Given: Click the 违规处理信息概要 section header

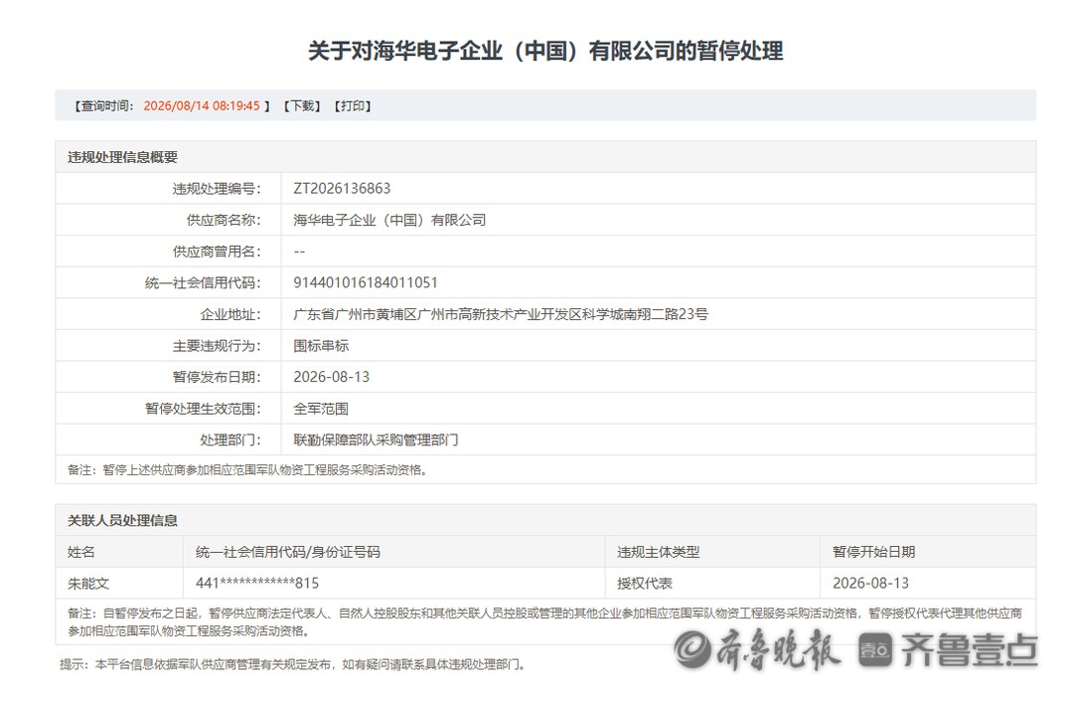Looking at the screenshot, I should (122, 157).
